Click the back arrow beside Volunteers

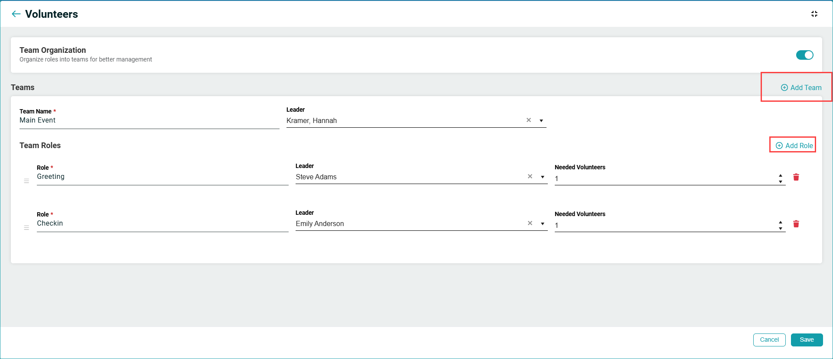pos(16,14)
